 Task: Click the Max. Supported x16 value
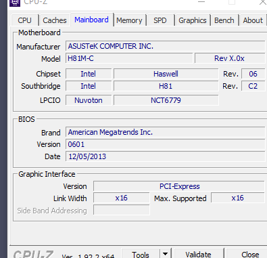coord(238,198)
